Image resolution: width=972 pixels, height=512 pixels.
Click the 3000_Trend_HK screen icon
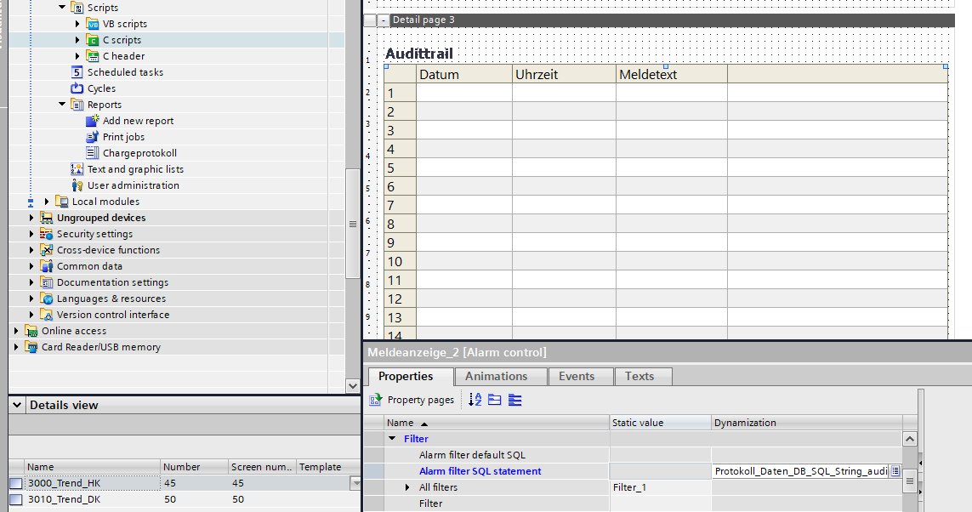pos(16,483)
